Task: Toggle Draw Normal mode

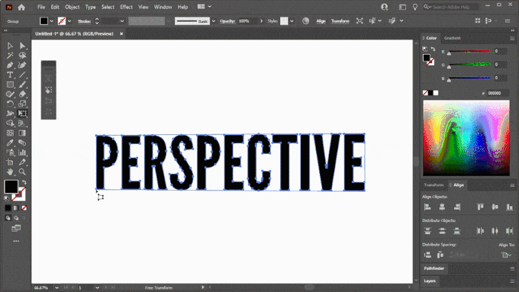Action: 8,218
